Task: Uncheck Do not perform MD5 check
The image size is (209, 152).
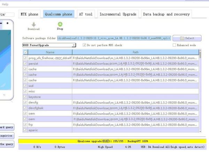Action: click(x=84, y=45)
